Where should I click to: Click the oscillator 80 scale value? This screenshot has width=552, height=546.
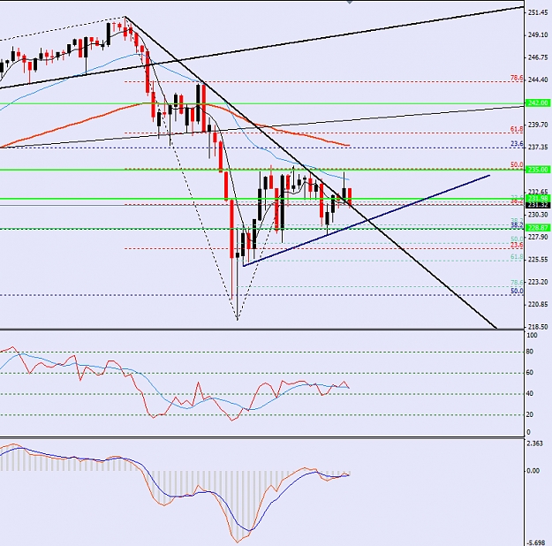530,352
